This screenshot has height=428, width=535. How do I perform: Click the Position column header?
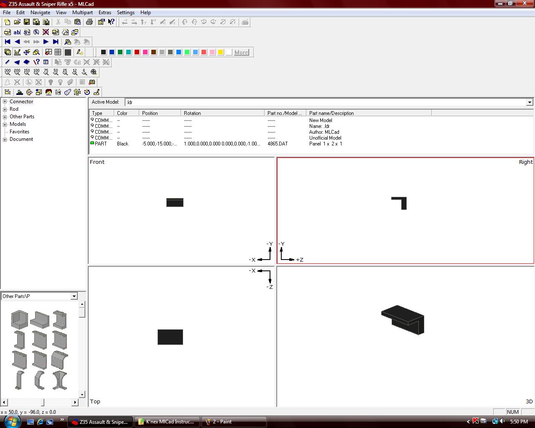point(160,113)
